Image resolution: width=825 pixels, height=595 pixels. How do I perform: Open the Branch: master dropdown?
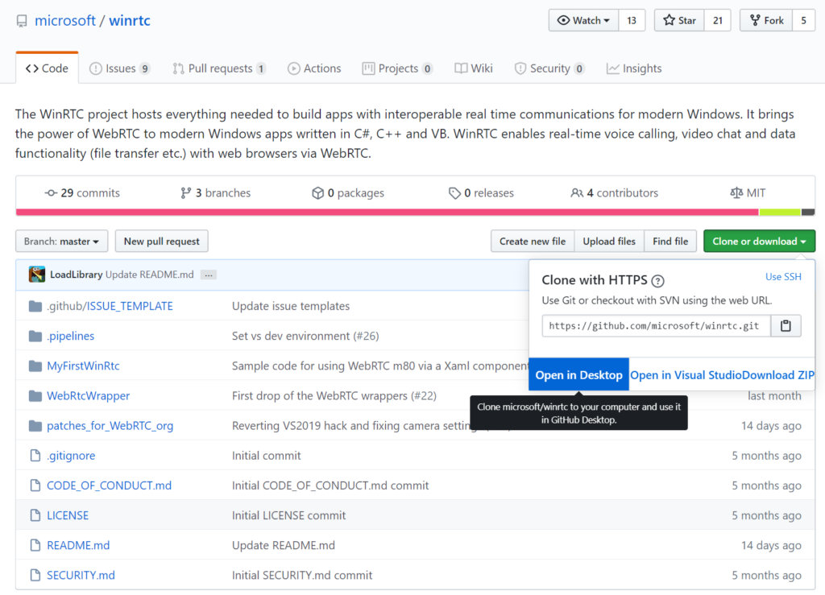tap(61, 242)
